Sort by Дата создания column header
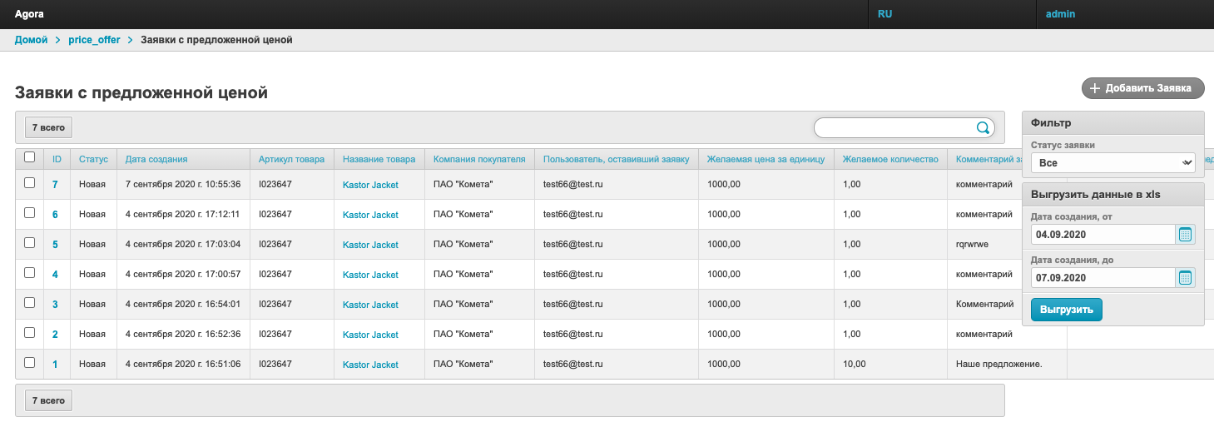This screenshot has height=427, width=1214. point(156,159)
